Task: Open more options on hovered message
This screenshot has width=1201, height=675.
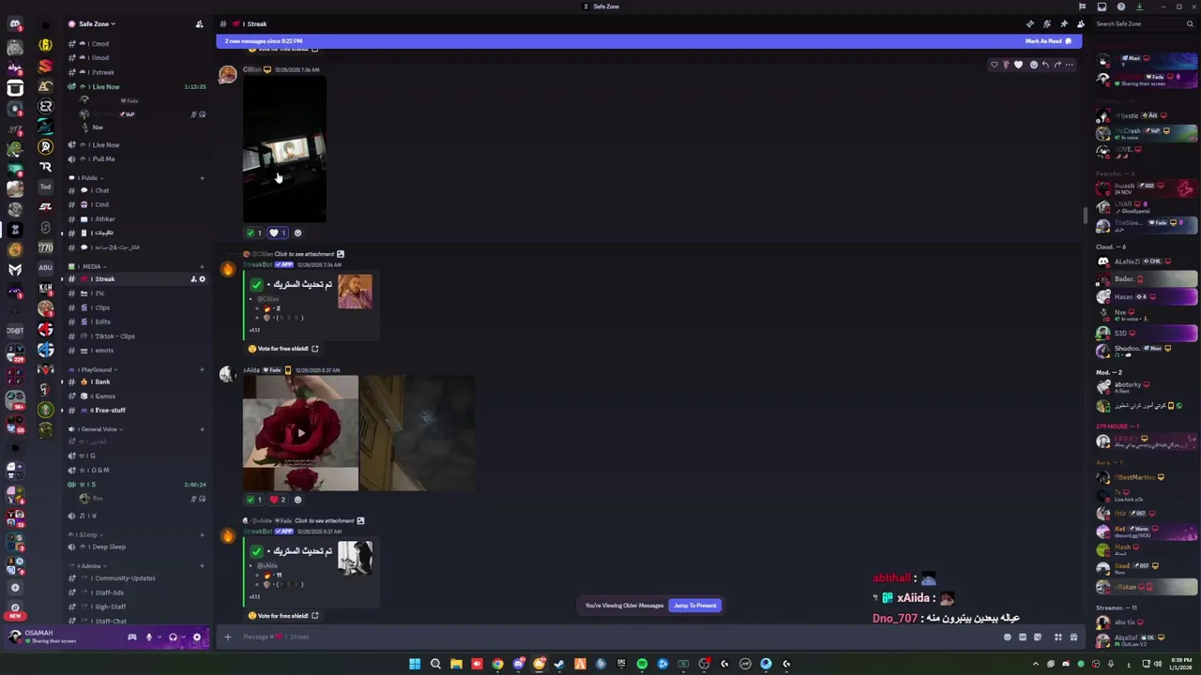Action: [x=1070, y=65]
